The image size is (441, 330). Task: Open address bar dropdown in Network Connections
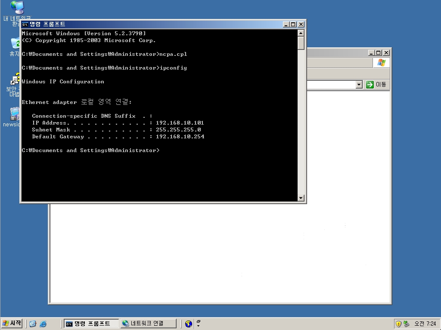coord(359,85)
